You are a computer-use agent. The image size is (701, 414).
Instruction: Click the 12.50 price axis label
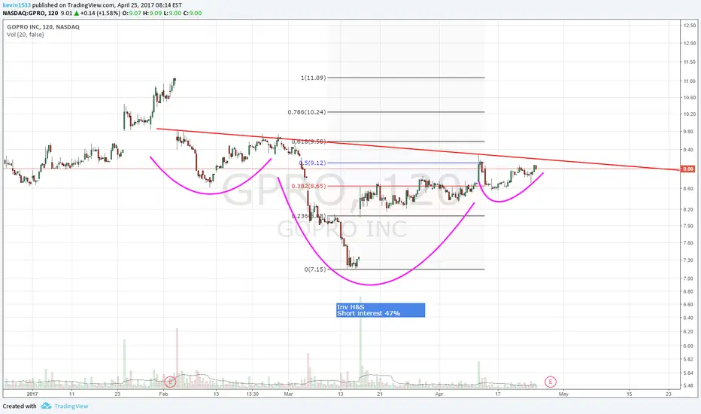pos(690,26)
